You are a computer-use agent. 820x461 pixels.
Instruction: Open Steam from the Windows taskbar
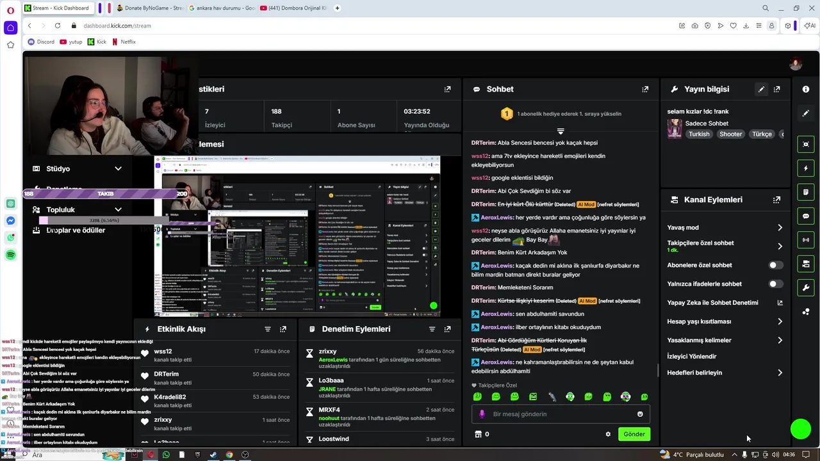(x=213, y=455)
